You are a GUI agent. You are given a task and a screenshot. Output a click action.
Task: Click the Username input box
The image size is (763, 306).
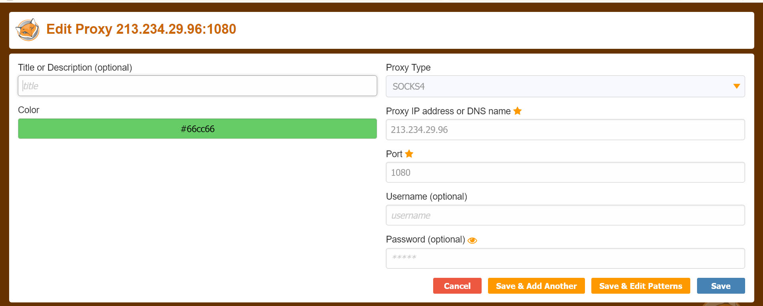(x=565, y=216)
